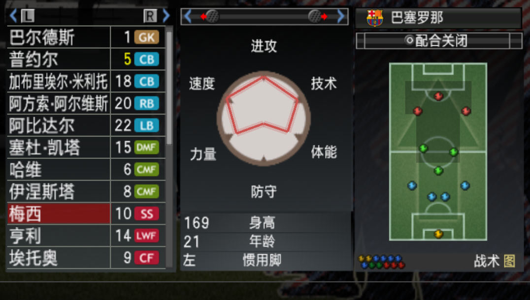Click the green DMF position badge
The height and width of the screenshot is (300, 530).
[147, 148]
